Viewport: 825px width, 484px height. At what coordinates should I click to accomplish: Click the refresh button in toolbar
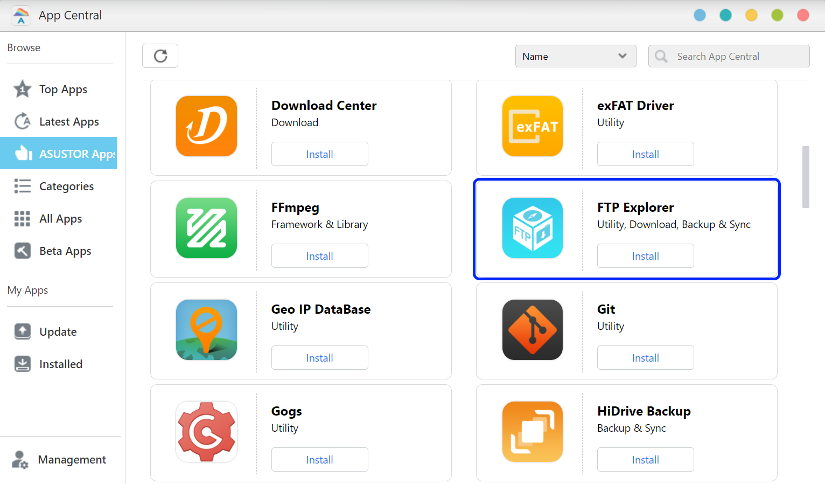[160, 56]
